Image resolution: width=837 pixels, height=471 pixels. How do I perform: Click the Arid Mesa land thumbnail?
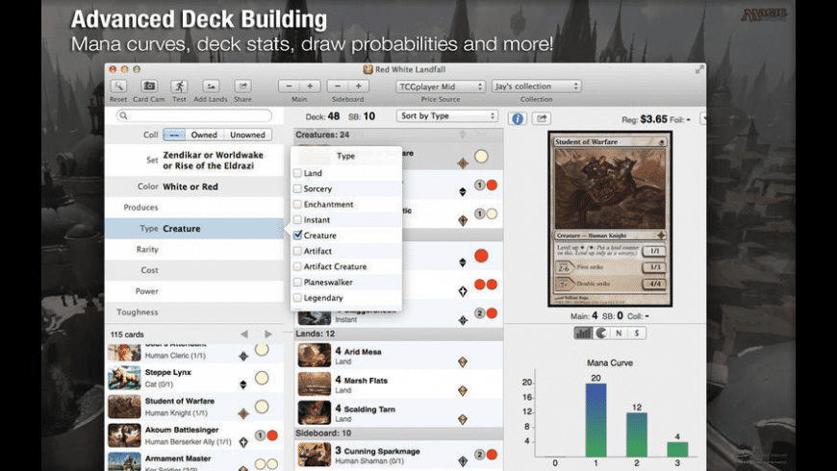[x=315, y=356]
